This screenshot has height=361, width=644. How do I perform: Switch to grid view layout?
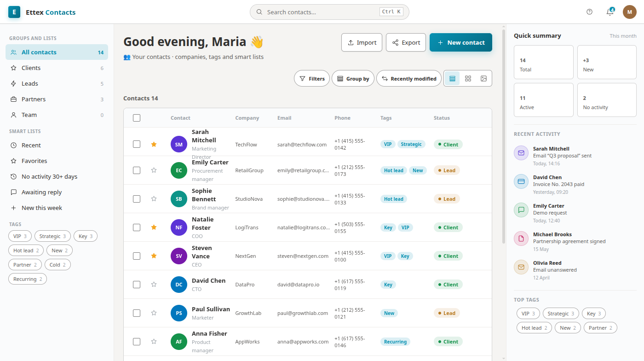pyautogui.click(x=468, y=79)
